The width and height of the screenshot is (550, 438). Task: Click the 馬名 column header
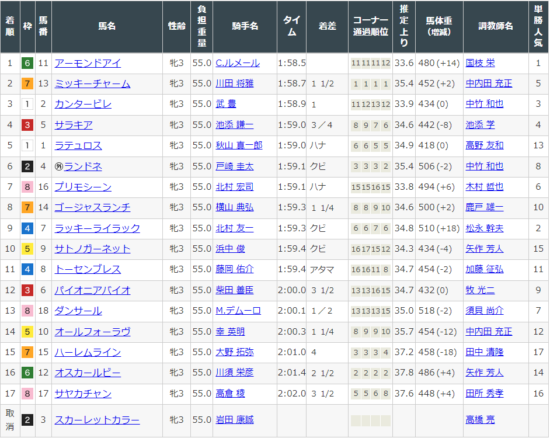107,26
